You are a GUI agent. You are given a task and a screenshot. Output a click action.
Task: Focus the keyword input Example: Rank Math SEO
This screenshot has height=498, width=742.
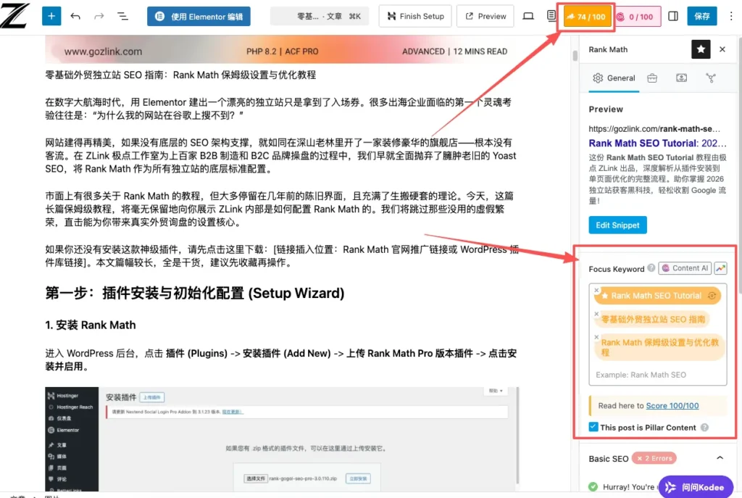coord(658,375)
